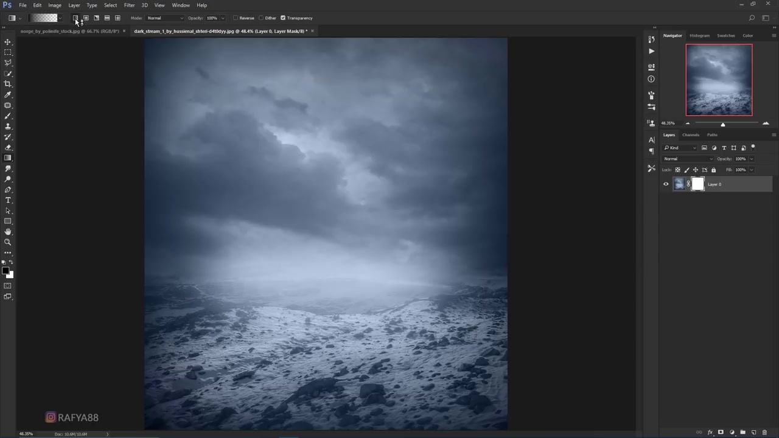This screenshot has width=779, height=438.
Task: Open the Character panel icon
Action: click(651, 140)
